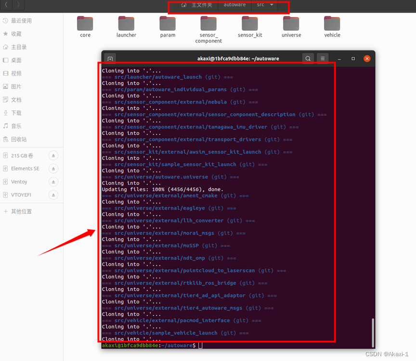Click line src/launcher/autoware_launch
This screenshot has width=416, height=361.
(x=168, y=77)
